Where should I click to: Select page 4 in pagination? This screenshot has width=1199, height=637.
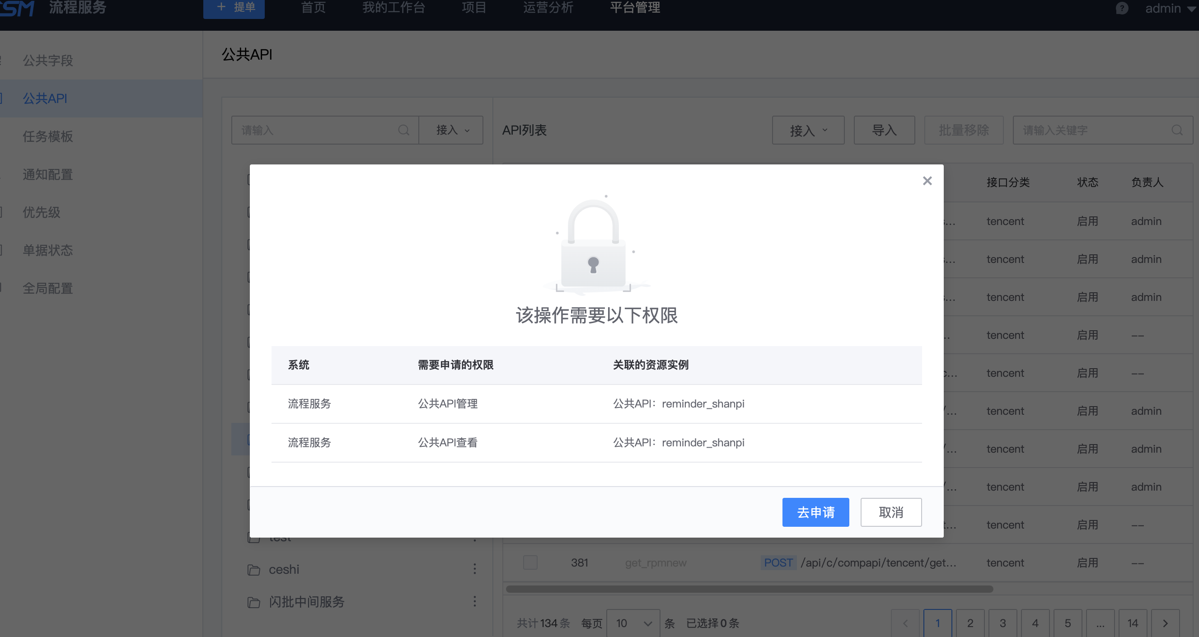tap(1035, 623)
